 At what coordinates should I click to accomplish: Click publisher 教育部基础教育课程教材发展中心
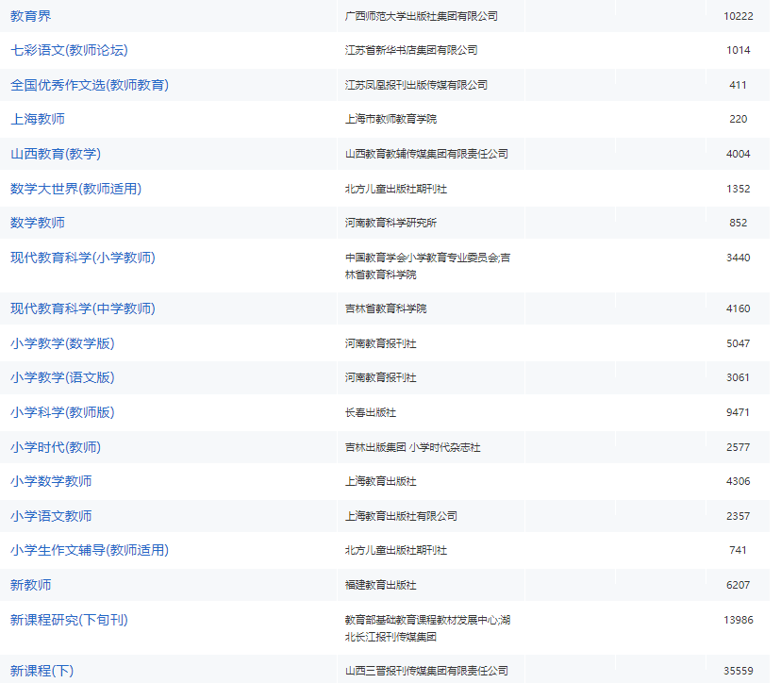coord(422,619)
